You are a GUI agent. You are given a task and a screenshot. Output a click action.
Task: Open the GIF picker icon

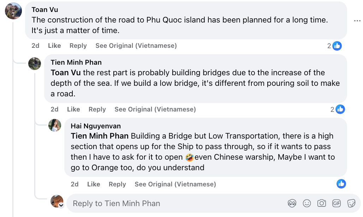(x=336, y=203)
